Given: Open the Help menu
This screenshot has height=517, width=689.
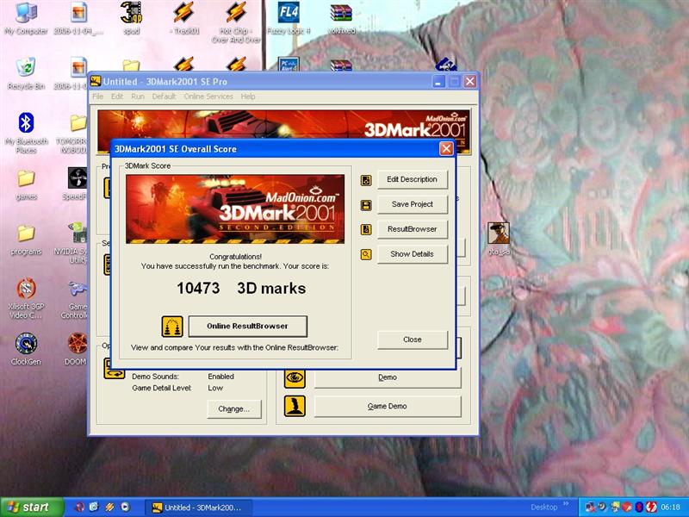Looking at the screenshot, I should [x=248, y=97].
